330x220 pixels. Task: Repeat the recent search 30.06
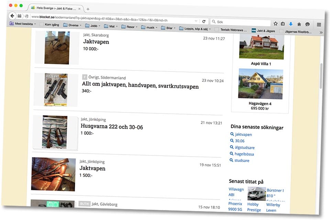(240, 141)
